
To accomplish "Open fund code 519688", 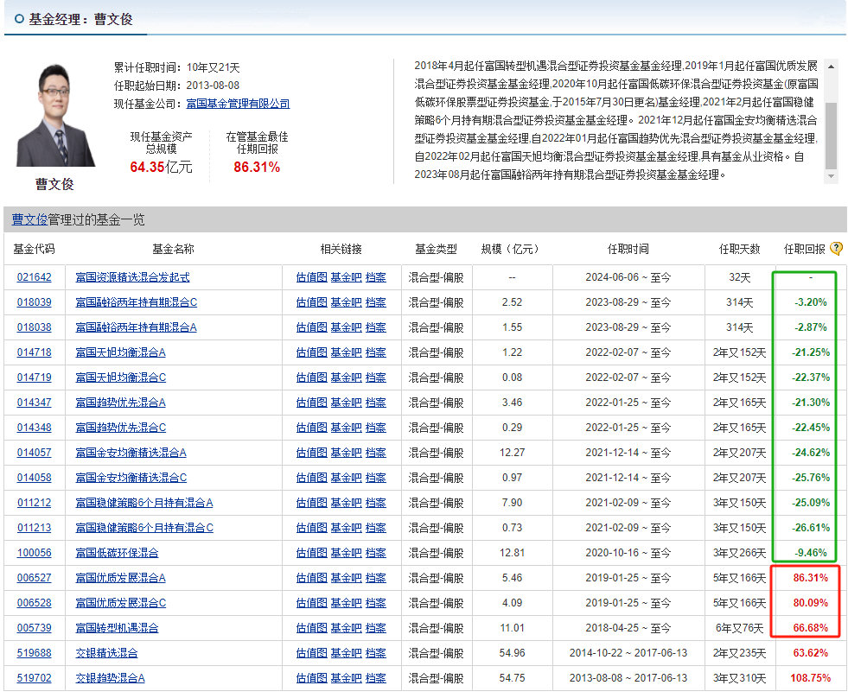I will (34, 653).
